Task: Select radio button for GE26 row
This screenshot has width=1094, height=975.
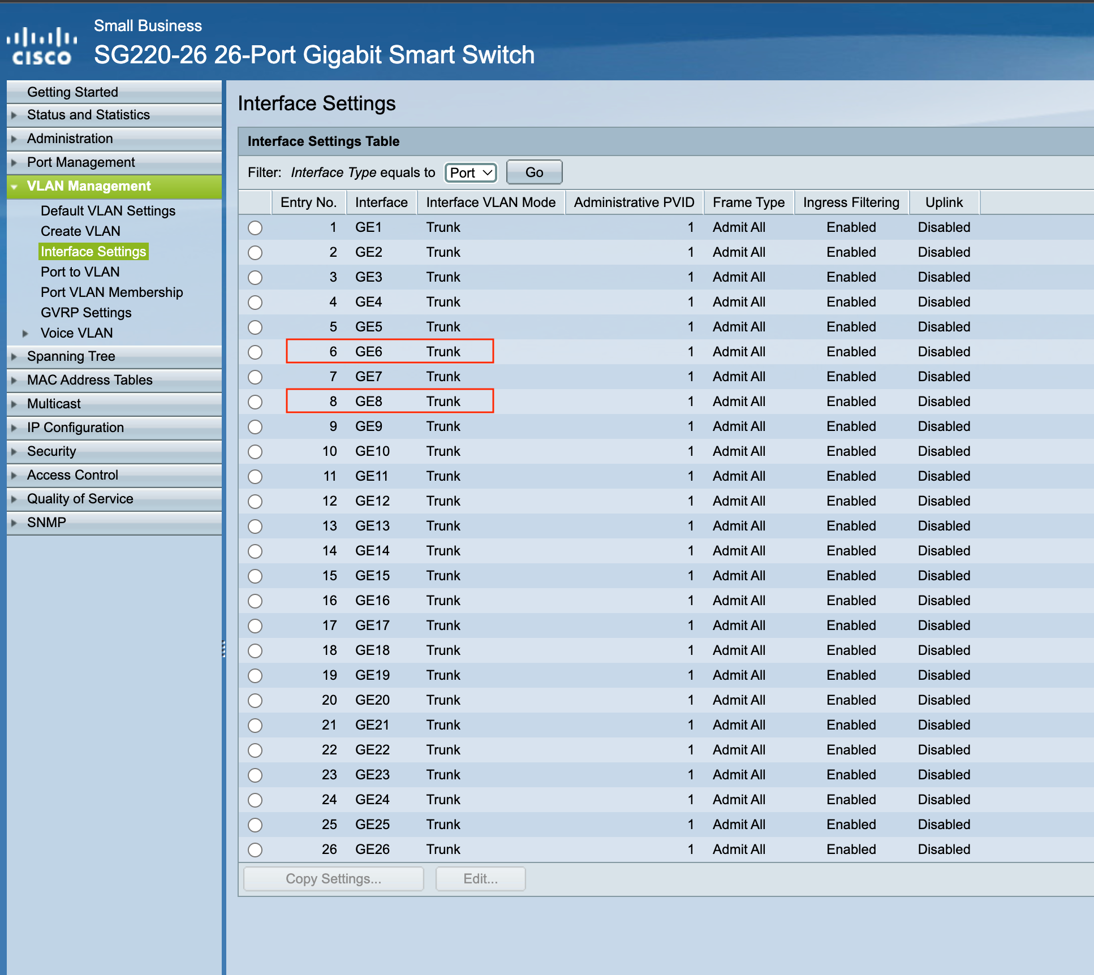Action: [255, 850]
